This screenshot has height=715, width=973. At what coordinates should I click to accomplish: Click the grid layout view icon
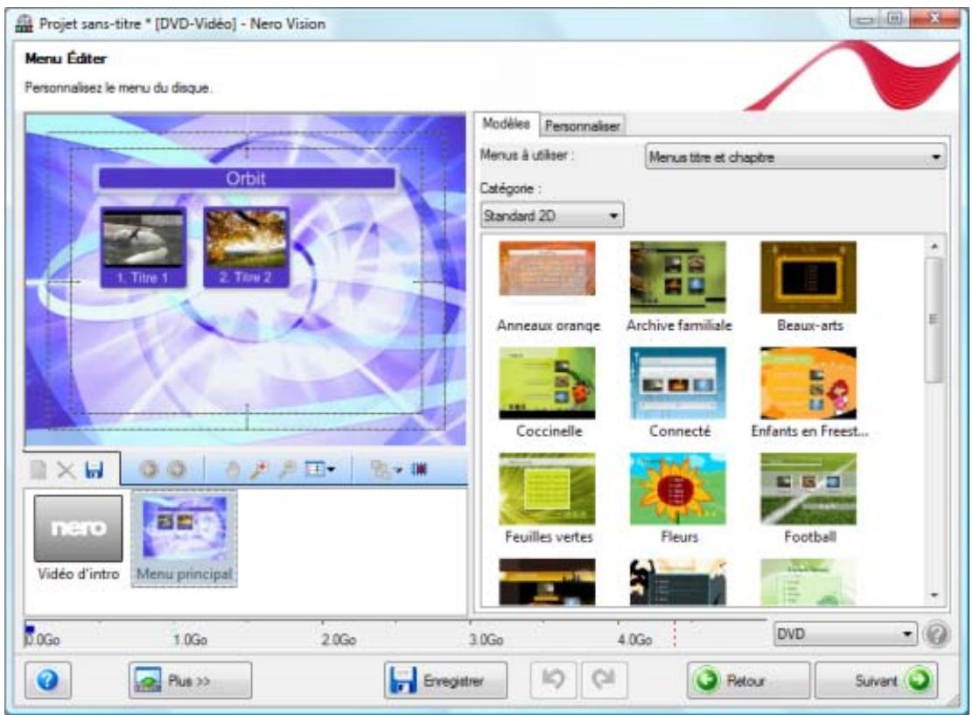point(315,469)
